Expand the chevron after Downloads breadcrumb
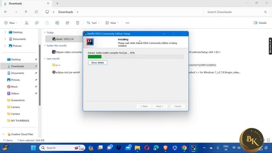Image resolution: width=272 pixels, height=153 pixels. pyautogui.click(x=77, y=12)
